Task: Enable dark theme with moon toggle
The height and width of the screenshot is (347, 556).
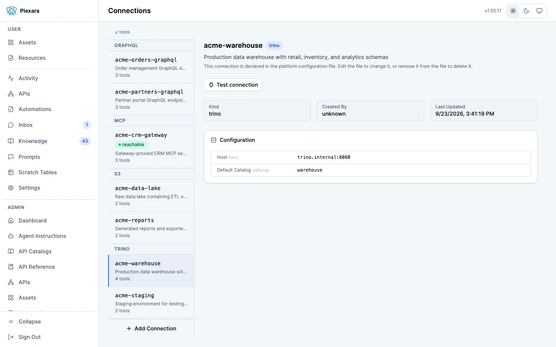Action: coord(526,11)
